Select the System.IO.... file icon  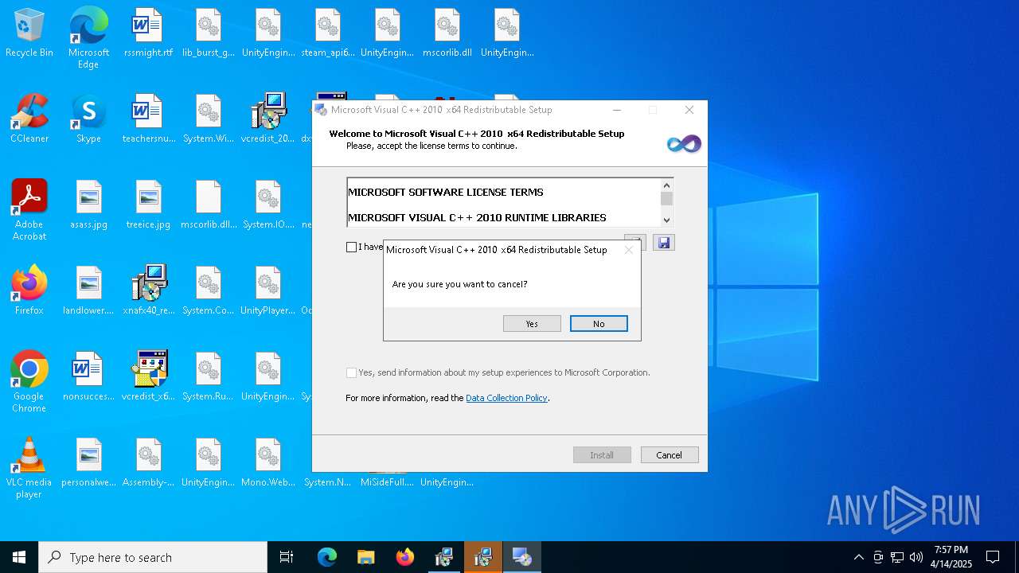[268, 205]
